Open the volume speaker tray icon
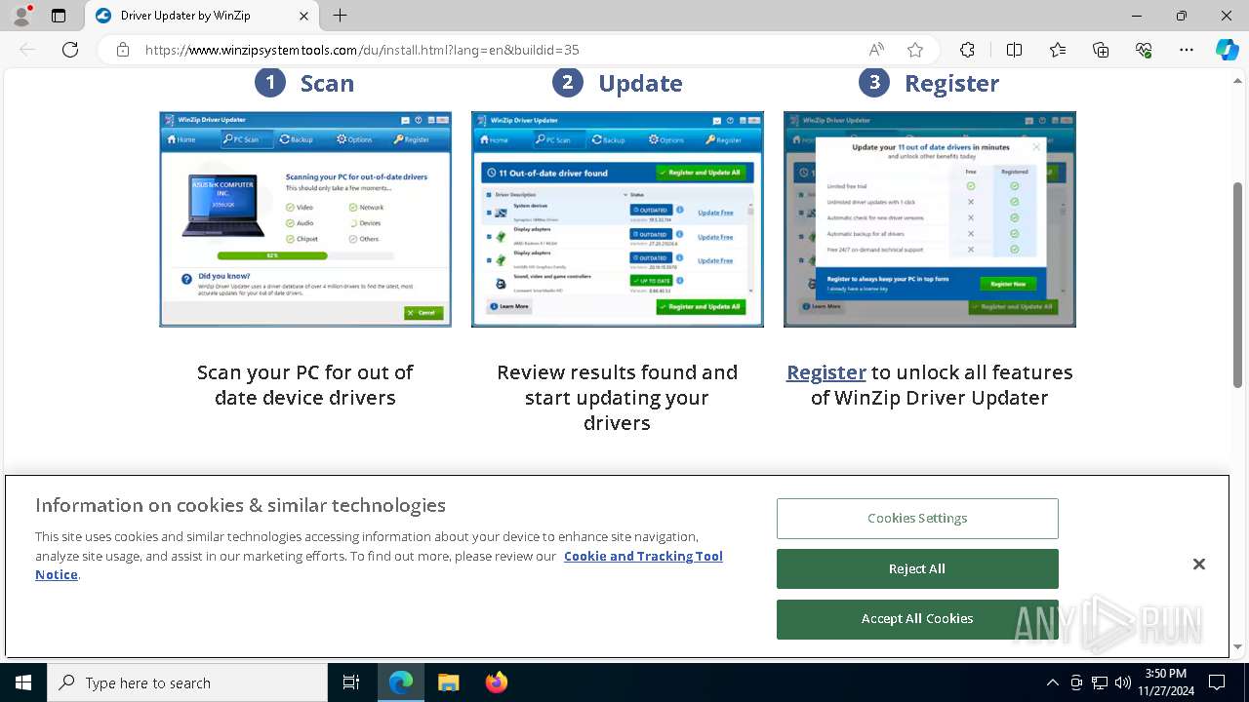Image resolution: width=1249 pixels, height=702 pixels. 1123,682
